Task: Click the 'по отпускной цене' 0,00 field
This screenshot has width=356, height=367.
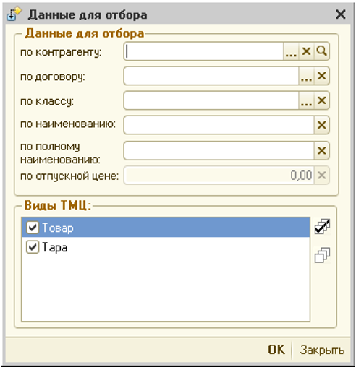Action: coord(219,176)
